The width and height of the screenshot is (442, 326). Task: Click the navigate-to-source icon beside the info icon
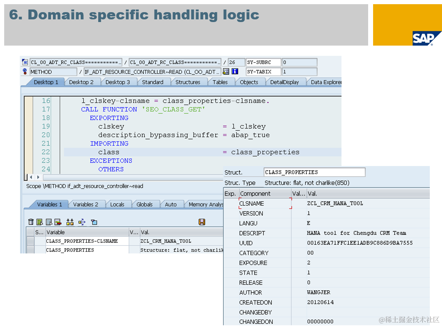pyautogui.click(x=226, y=71)
